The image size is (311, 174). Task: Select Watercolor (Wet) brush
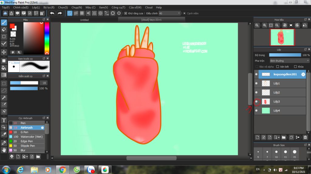click(x=27, y=137)
